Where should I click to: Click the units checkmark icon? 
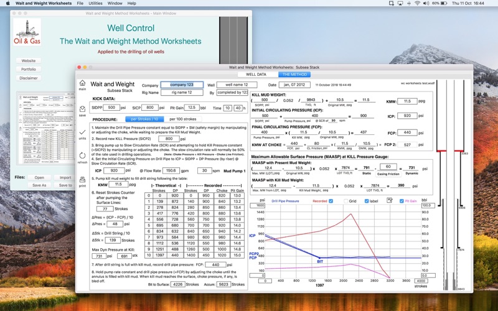82,132
